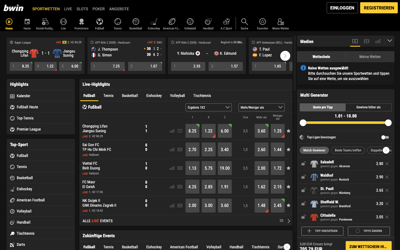The height and width of the screenshot is (250, 400).
Task: Open the Kombi-Konfigurator icon
Action: pos(45,21)
